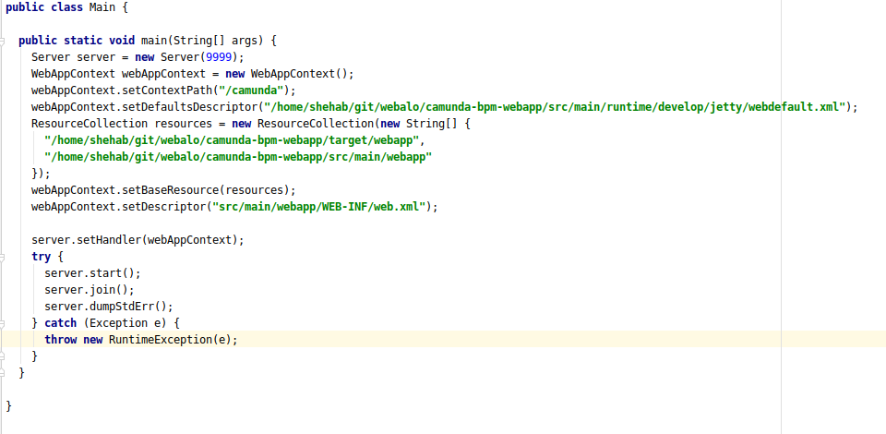
Task: Click 'setBaseResource(resources)' call
Action: click(x=205, y=190)
